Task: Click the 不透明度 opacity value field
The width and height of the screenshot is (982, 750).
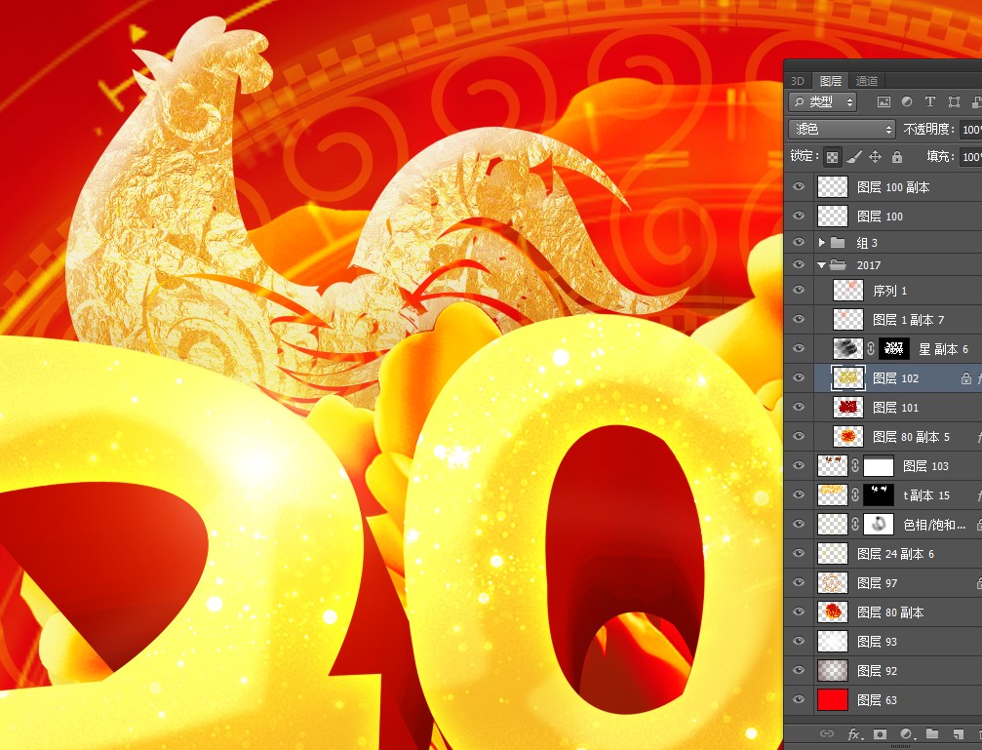Action: click(970, 129)
